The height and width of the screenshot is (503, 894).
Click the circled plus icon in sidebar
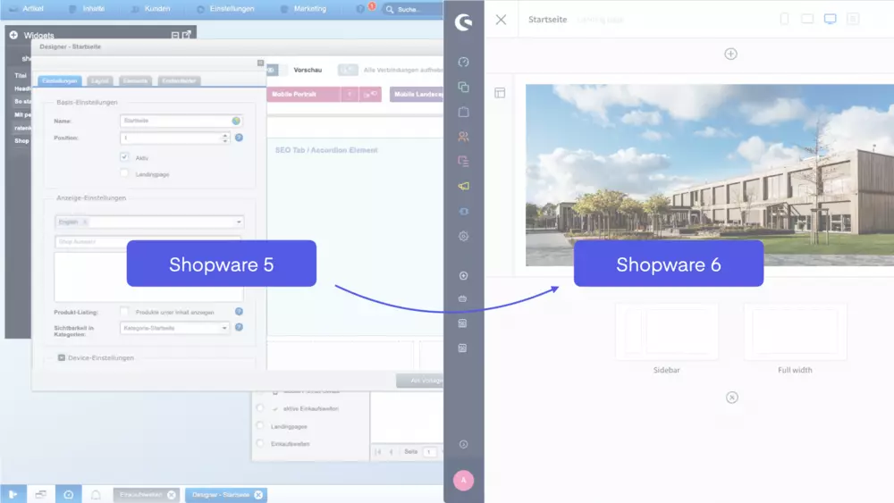coord(463,276)
